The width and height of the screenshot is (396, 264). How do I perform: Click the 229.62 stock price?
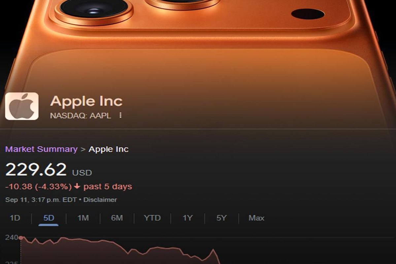click(x=36, y=170)
